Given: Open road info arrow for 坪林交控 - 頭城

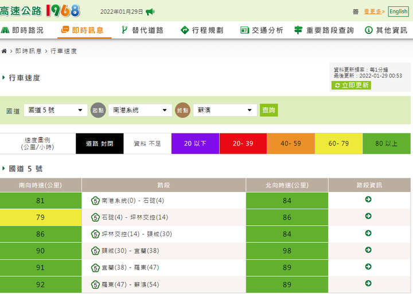Looking at the screenshot, I should tap(368, 234).
